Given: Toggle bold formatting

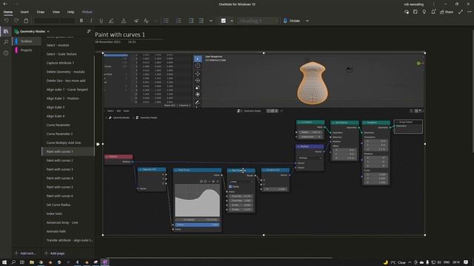Looking at the screenshot, I should 81,21.
